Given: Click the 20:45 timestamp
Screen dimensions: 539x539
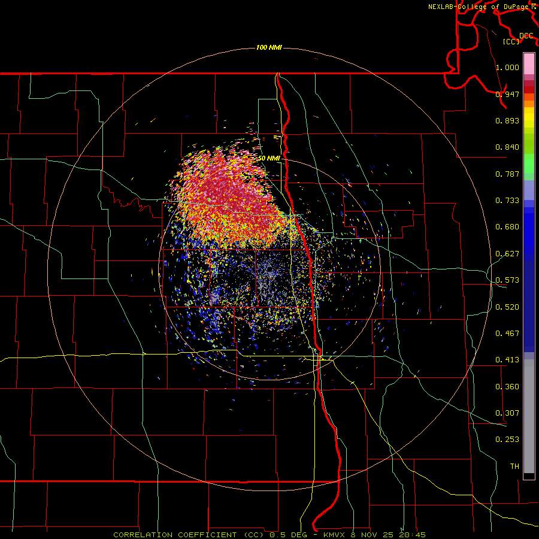Looking at the screenshot, I should pyautogui.click(x=413, y=535).
